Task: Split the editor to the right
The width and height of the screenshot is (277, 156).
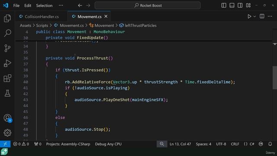Action: point(262,16)
